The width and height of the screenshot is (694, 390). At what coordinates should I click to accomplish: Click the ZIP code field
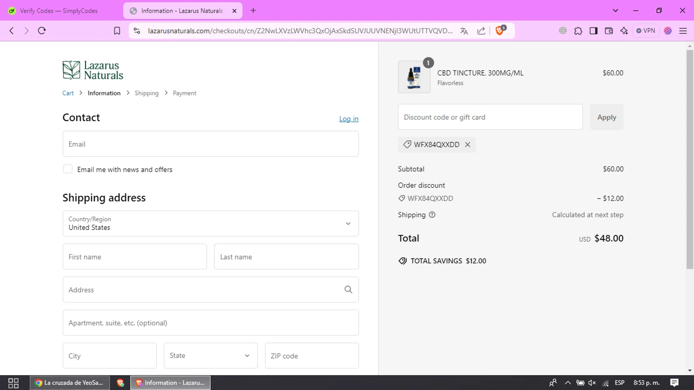click(x=312, y=356)
